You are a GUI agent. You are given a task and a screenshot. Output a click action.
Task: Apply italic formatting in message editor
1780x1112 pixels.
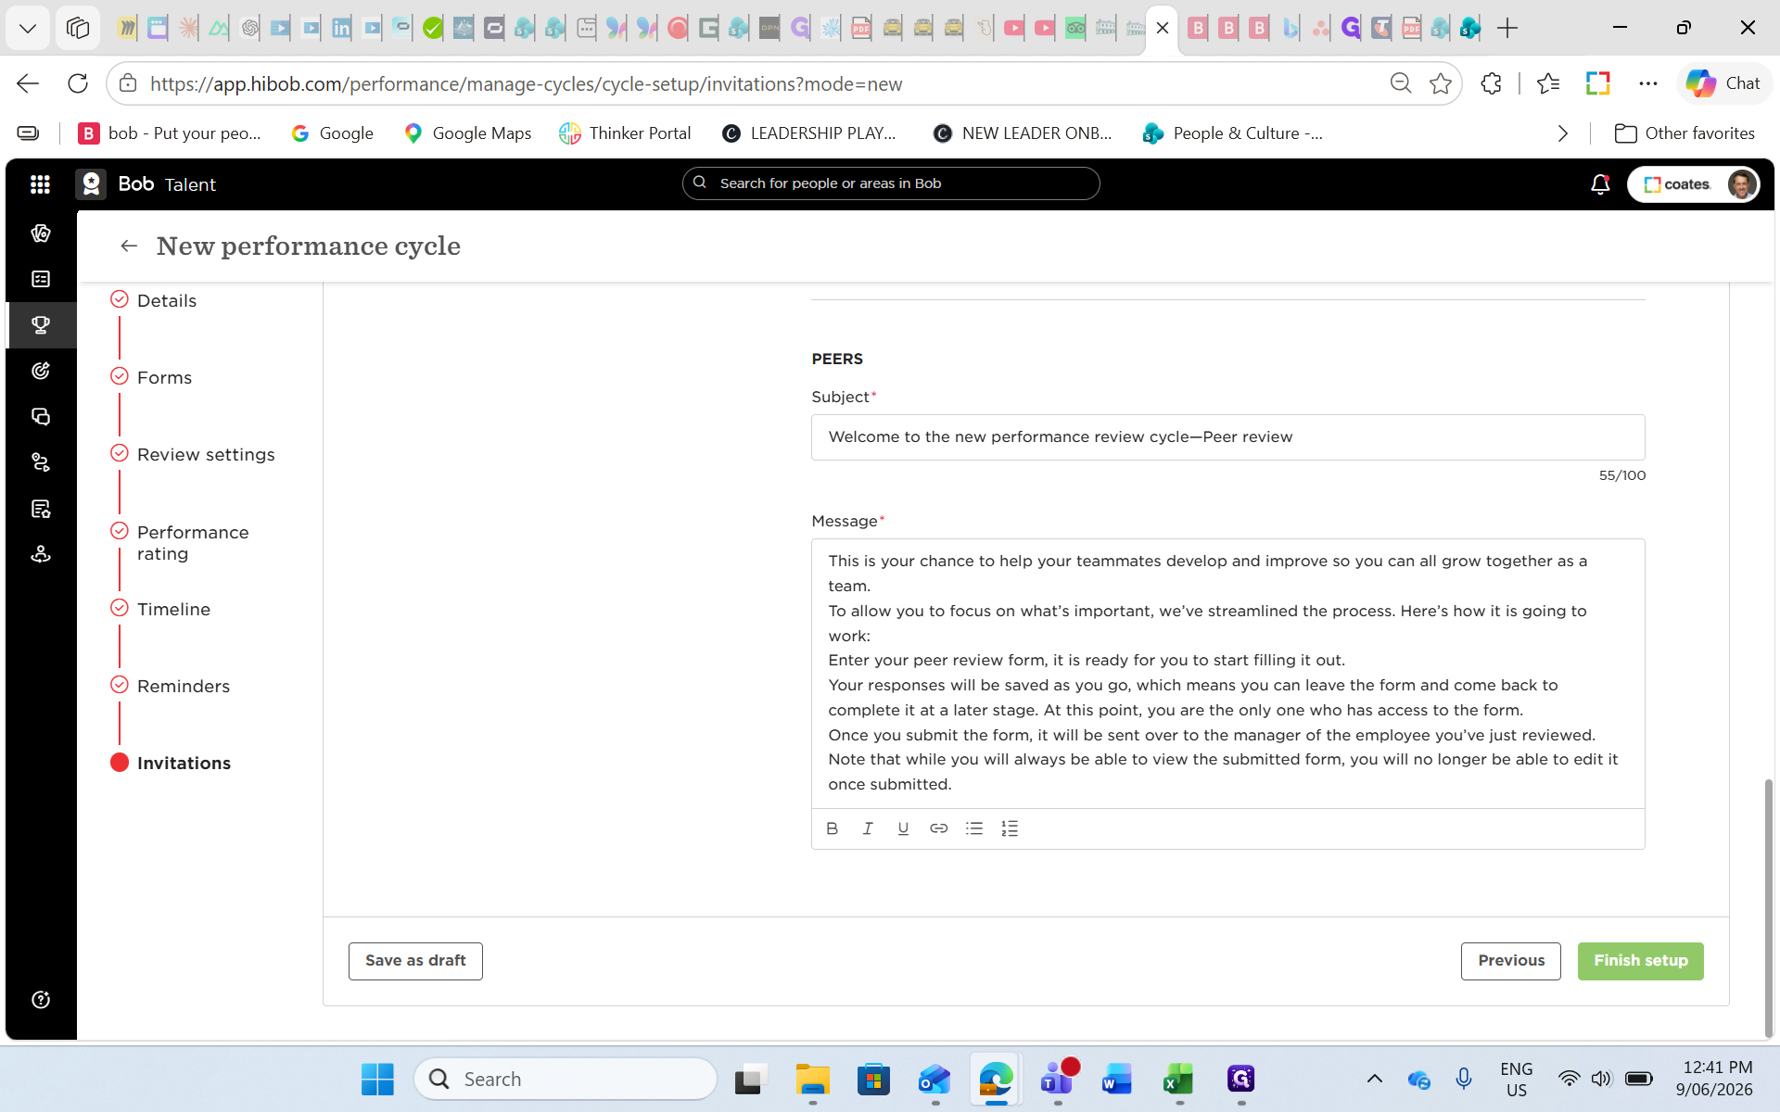(x=868, y=828)
